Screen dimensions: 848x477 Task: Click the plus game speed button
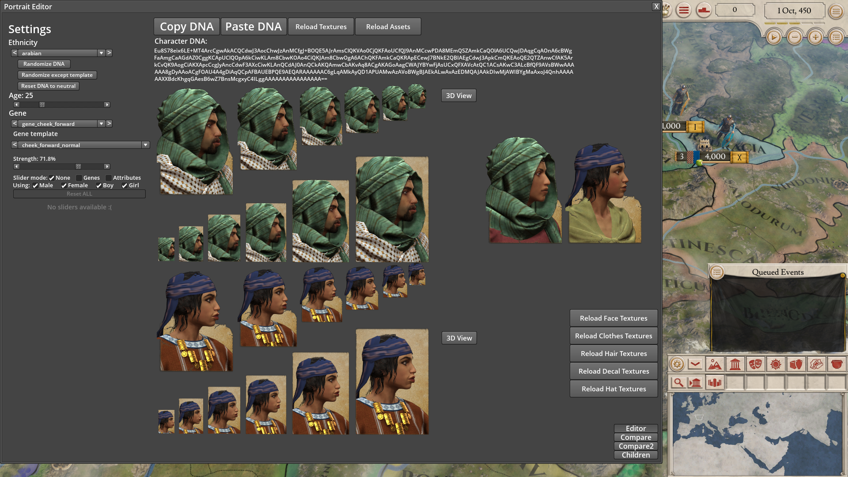click(x=815, y=37)
